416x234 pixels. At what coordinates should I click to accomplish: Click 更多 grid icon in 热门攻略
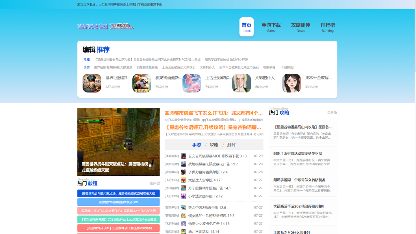click(x=336, y=112)
